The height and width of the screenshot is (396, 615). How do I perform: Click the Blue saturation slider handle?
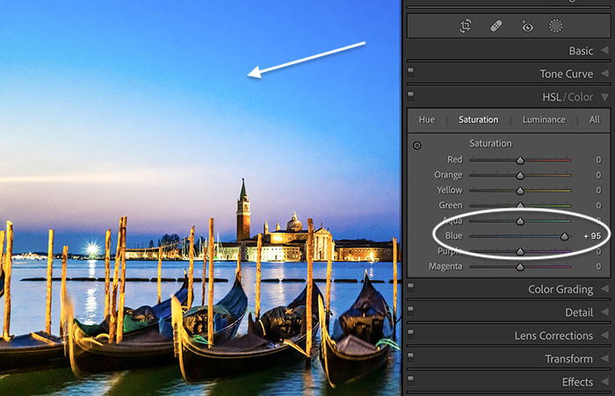564,236
